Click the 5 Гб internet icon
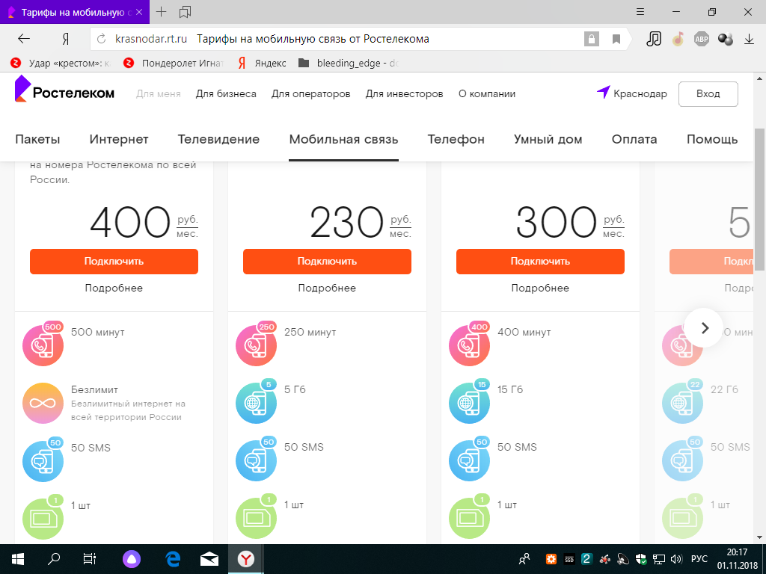This screenshot has height=574, width=766. click(256, 401)
